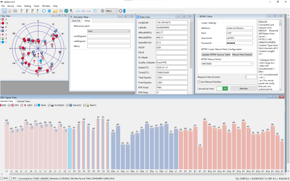This screenshot has width=290, height=181.
Task: Toggle the GALILEO constellation checkbox
Action: 67,105
